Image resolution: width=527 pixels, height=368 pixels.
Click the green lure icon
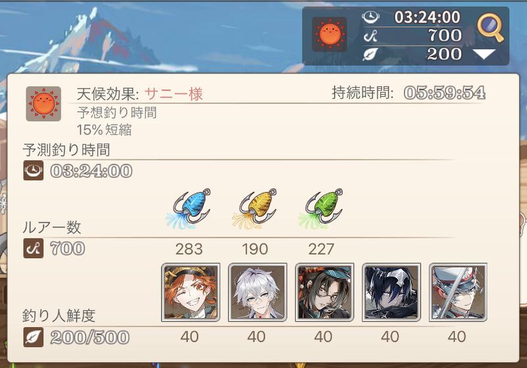[x=321, y=209]
